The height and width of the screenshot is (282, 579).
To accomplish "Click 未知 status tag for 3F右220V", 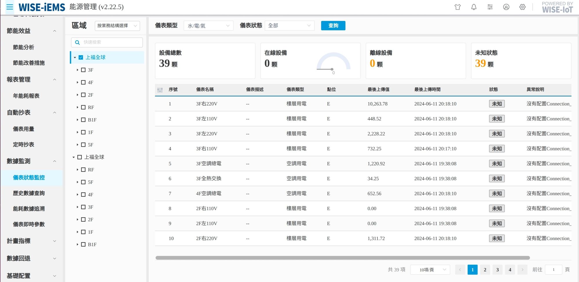I will (497, 104).
